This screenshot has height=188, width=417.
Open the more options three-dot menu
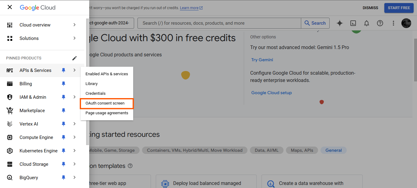click(393, 23)
